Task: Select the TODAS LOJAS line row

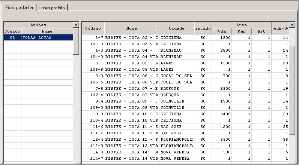Action: coord(38,38)
